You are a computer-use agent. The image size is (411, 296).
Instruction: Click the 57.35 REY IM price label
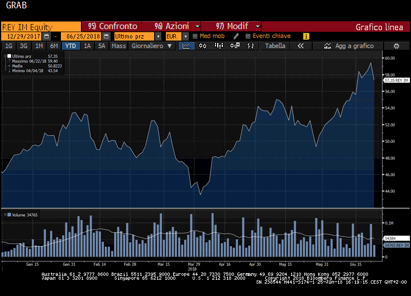point(396,80)
